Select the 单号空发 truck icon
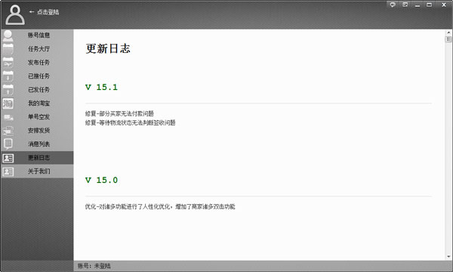The image size is (453, 272). pyautogui.click(x=8, y=117)
